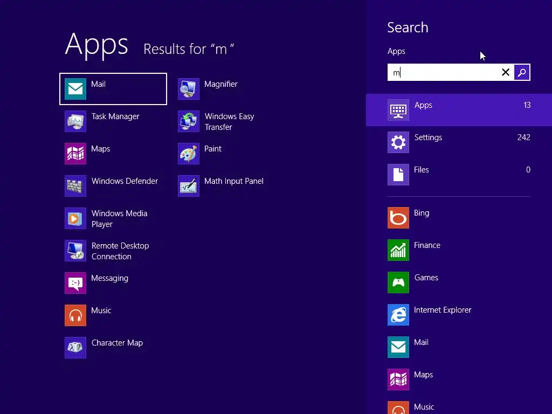Select the Games controller icon
The image size is (552, 414).
398,282
